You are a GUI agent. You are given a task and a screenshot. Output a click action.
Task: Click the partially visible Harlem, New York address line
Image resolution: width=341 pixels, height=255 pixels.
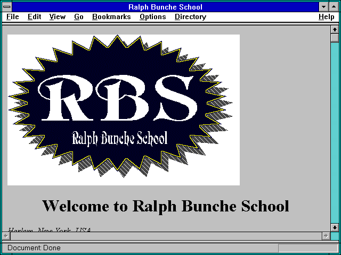pos(50,229)
